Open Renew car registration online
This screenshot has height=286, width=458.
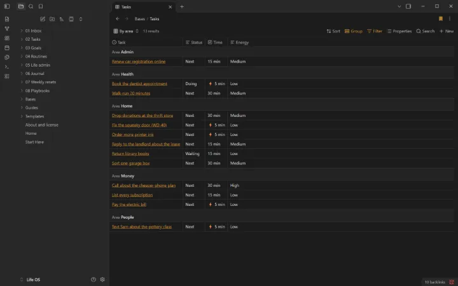point(139,62)
